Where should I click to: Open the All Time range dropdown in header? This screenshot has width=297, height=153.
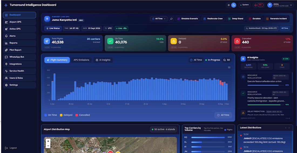click(x=159, y=19)
